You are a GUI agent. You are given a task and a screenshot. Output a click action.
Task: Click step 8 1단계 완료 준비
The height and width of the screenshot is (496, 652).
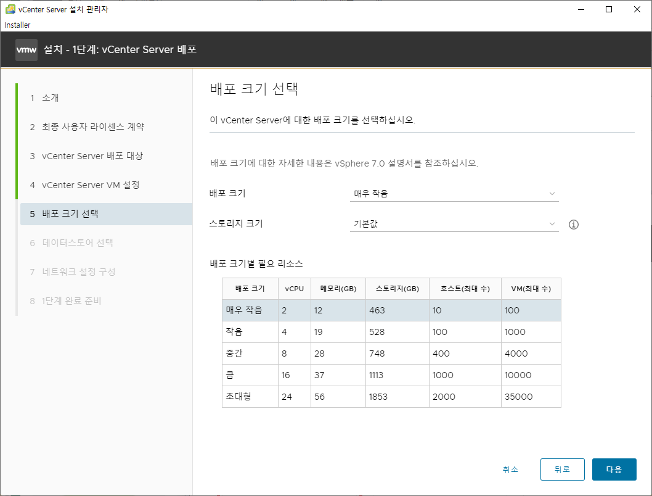pyautogui.click(x=106, y=301)
